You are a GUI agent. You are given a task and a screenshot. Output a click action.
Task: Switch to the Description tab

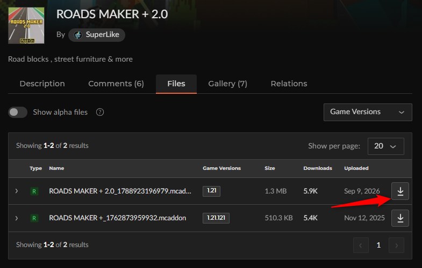pyautogui.click(x=42, y=84)
